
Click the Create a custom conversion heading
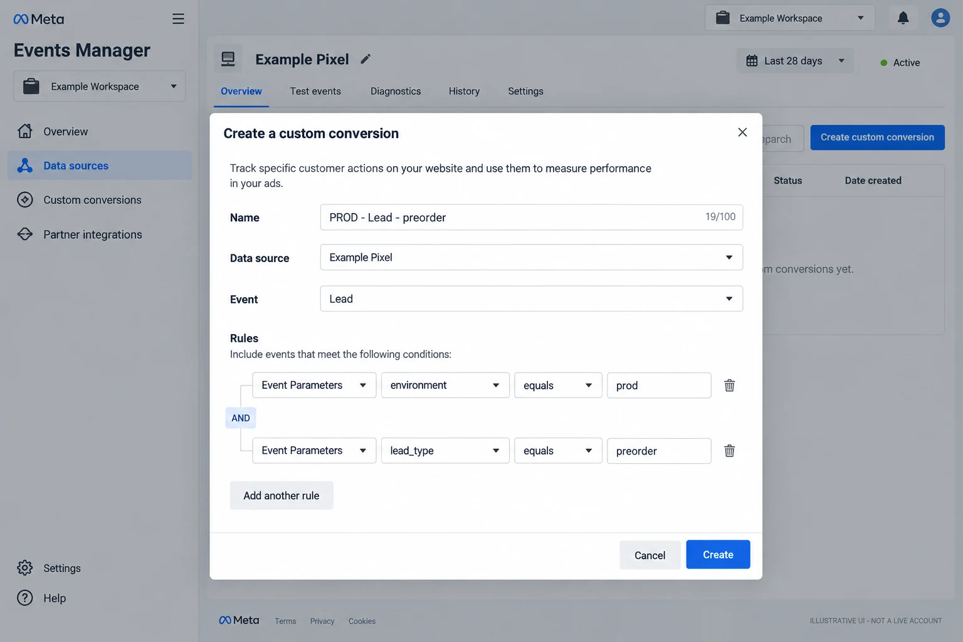[311, 133]
